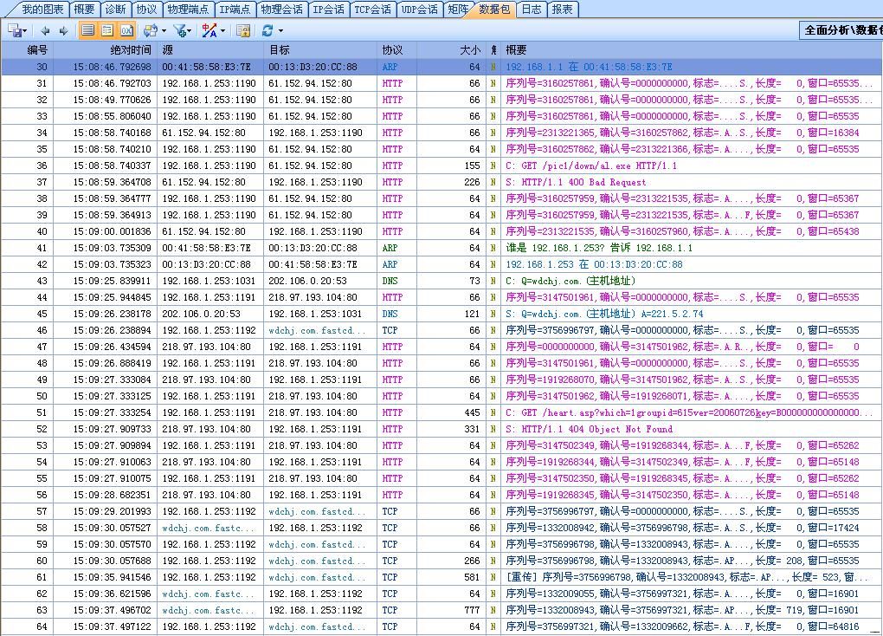Click the refresh icon in toolbar

267,30
